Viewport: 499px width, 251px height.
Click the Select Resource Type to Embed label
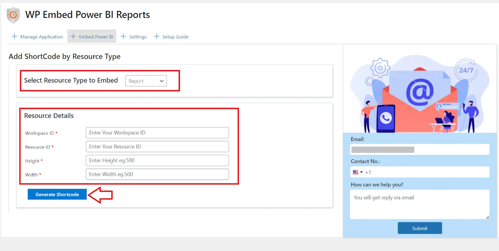71,80
